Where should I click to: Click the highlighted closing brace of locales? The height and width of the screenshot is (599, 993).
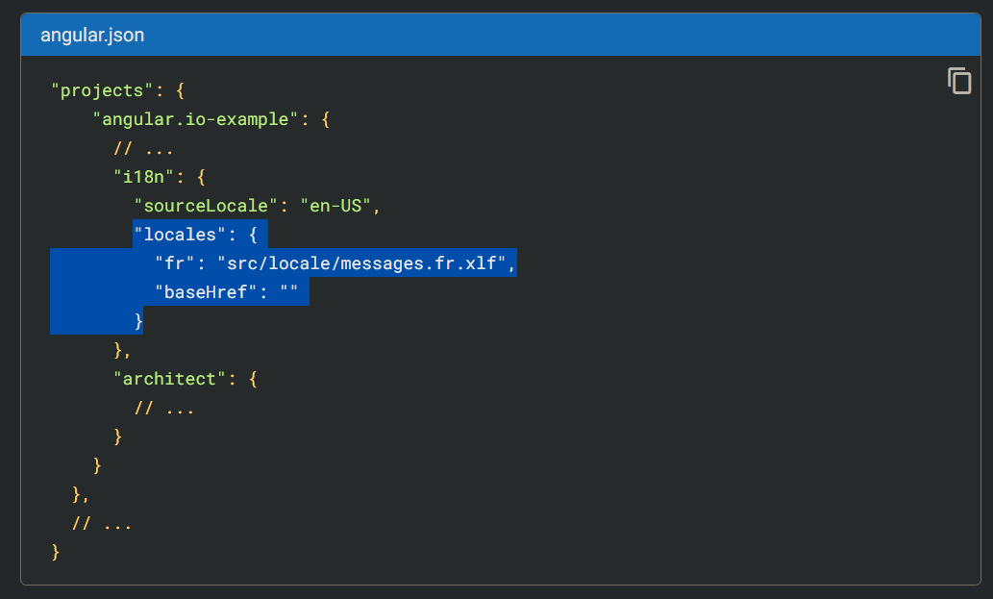coord(138,321)
